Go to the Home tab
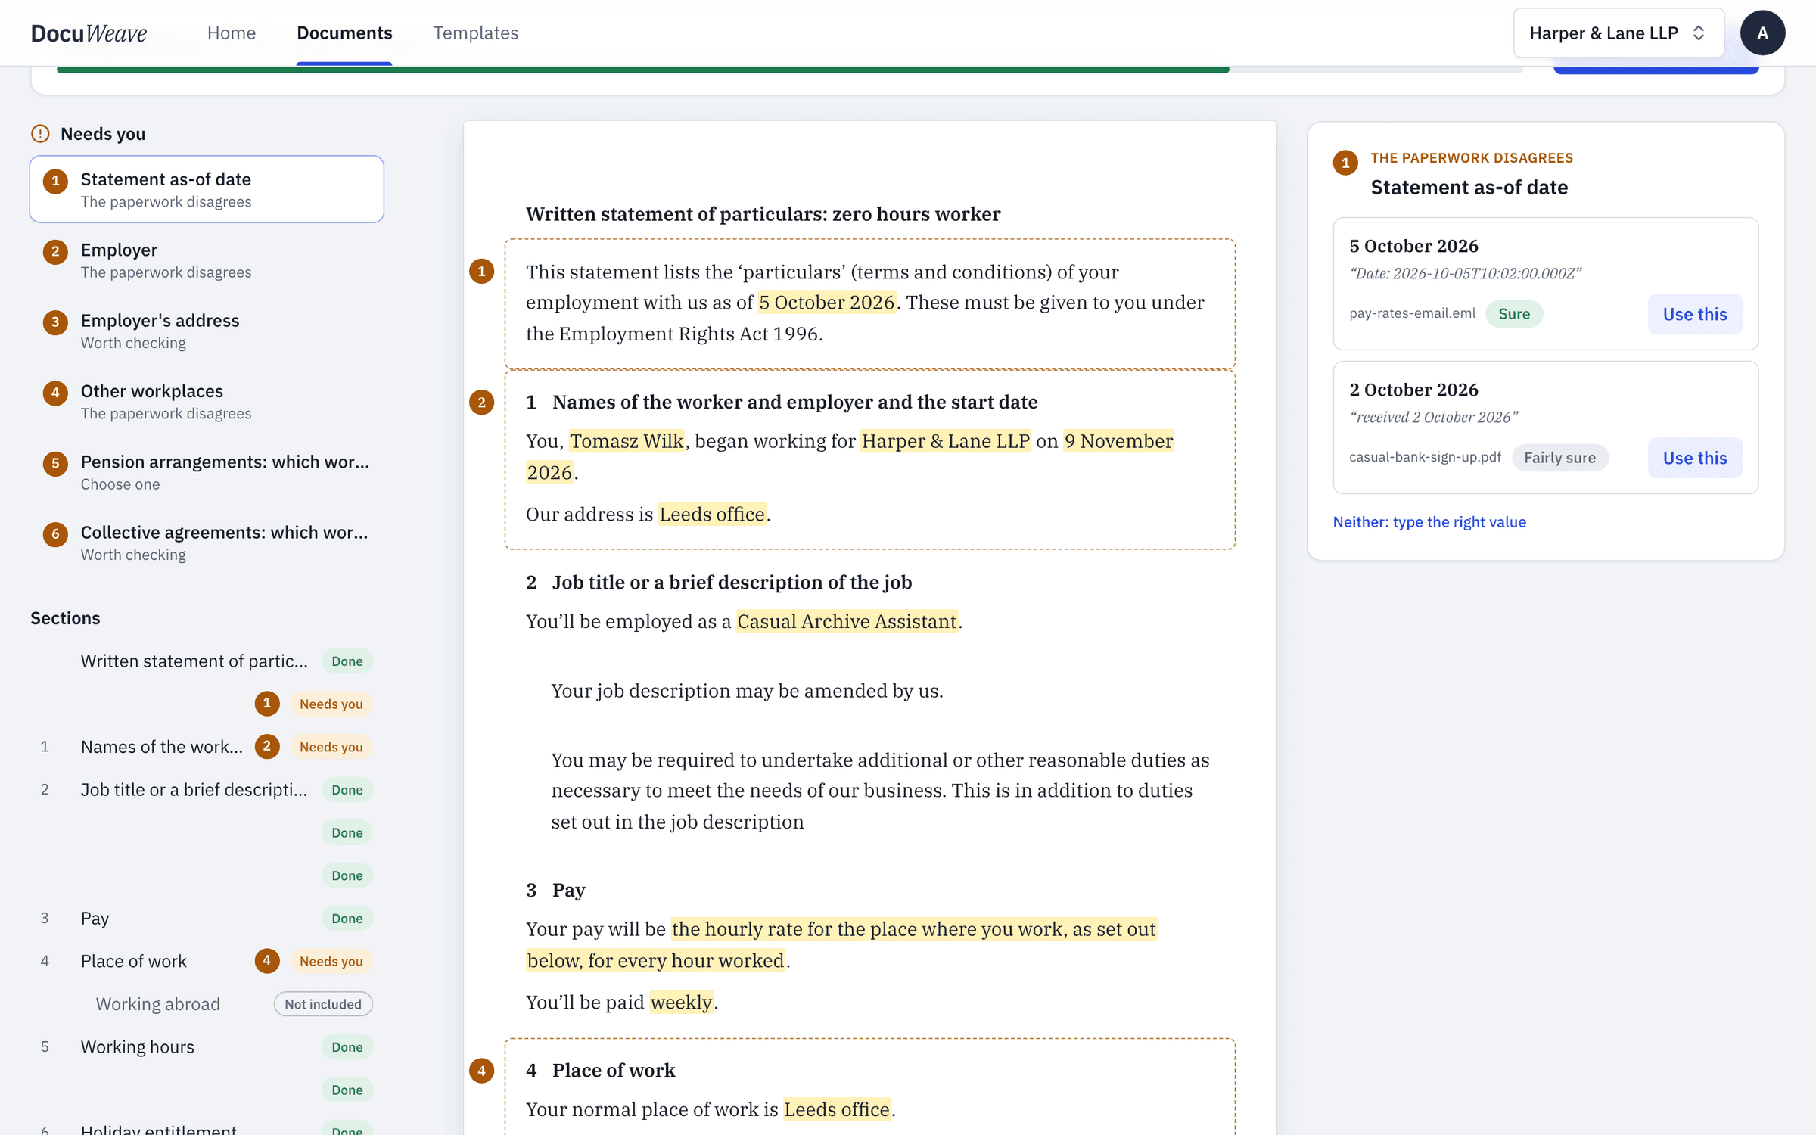 pyautogui.click(x=232, y=33)
